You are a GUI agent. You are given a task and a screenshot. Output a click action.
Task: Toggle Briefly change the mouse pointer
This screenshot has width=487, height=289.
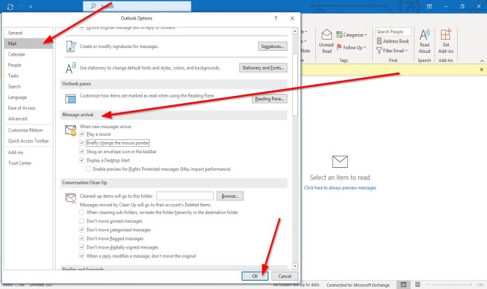81,143
